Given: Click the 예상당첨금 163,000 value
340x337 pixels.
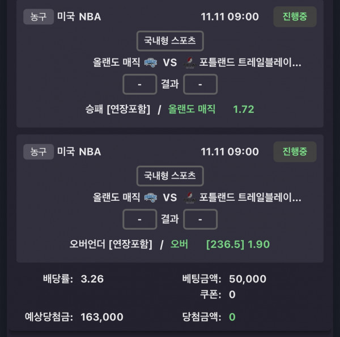Looking at the screenshot, I should [x=102, y=317].
